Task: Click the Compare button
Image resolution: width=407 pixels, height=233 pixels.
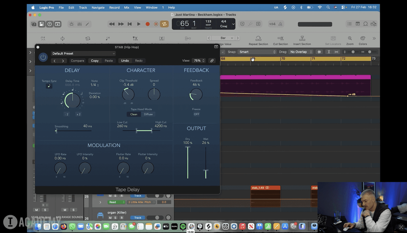Action: (77, 61)
